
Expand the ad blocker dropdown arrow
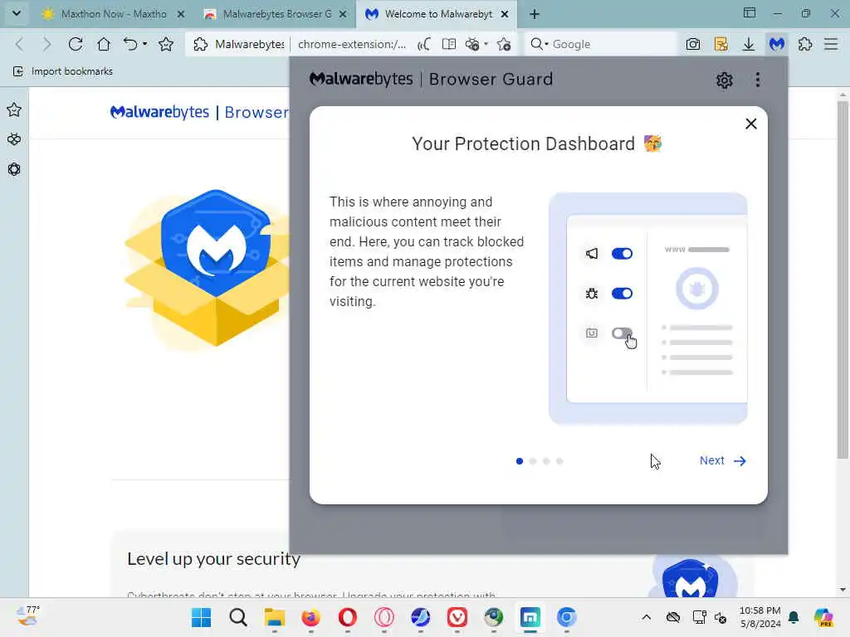(x=486, y=44)
